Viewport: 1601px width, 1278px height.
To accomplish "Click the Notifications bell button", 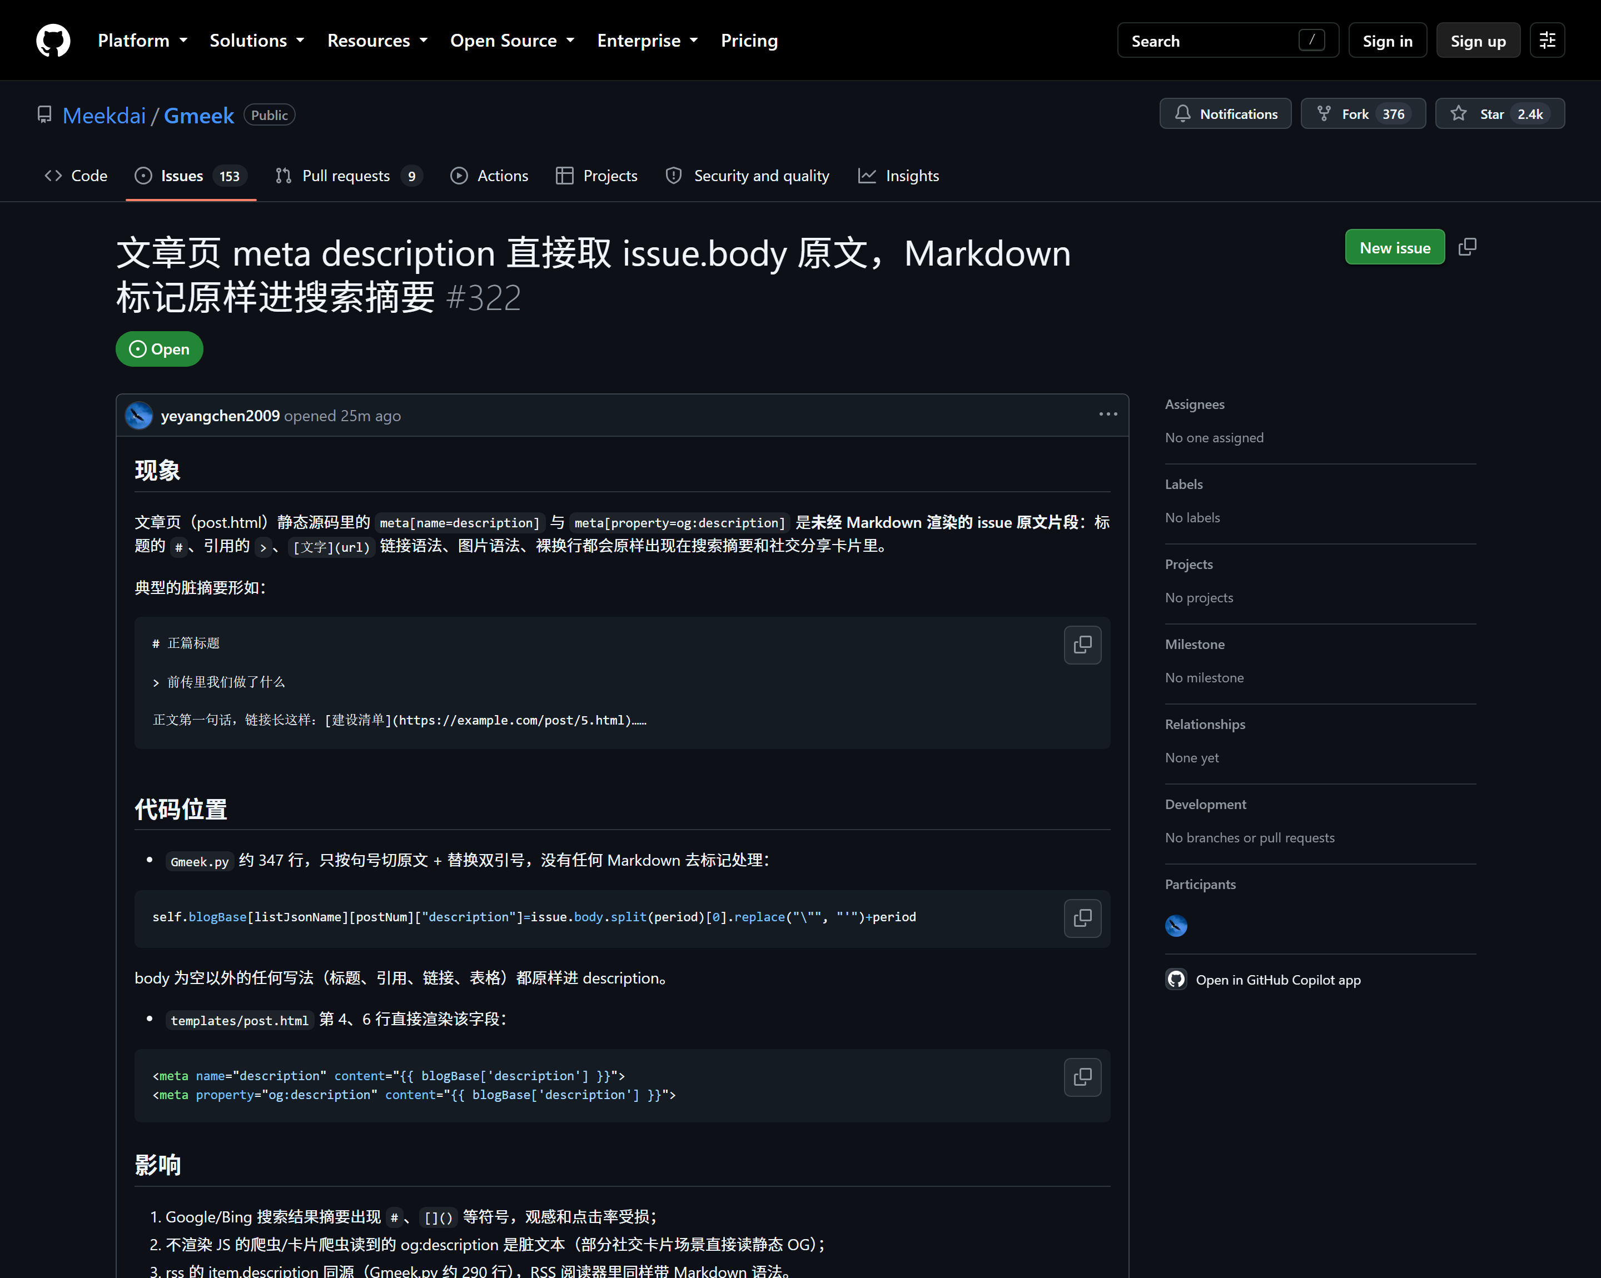I will 1225,113.
